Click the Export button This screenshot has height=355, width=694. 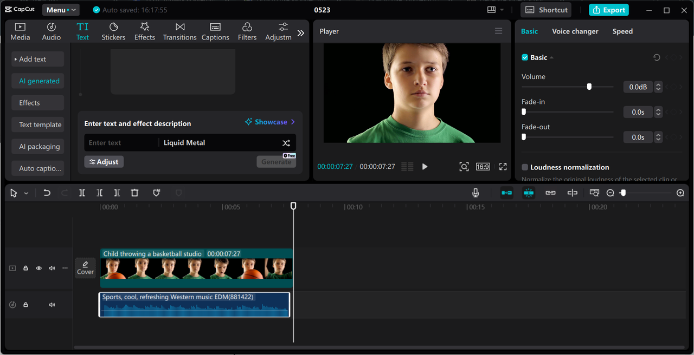coord(609,10)
